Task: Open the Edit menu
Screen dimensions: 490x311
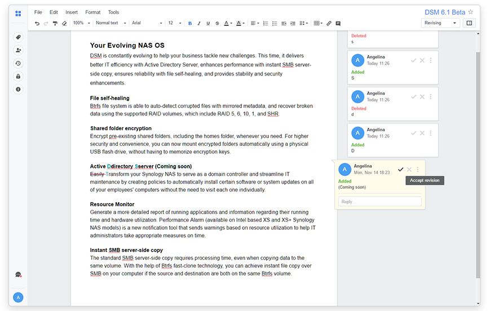Action: 54,12
